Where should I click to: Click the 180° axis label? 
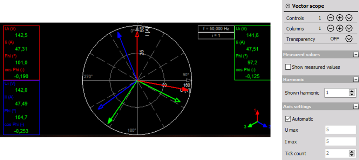[132, 131]
